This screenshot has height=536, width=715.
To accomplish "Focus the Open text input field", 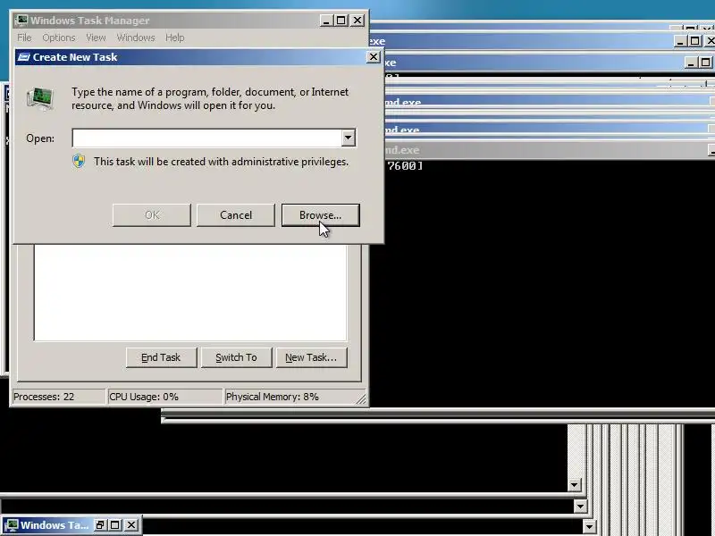I will 207,138.
